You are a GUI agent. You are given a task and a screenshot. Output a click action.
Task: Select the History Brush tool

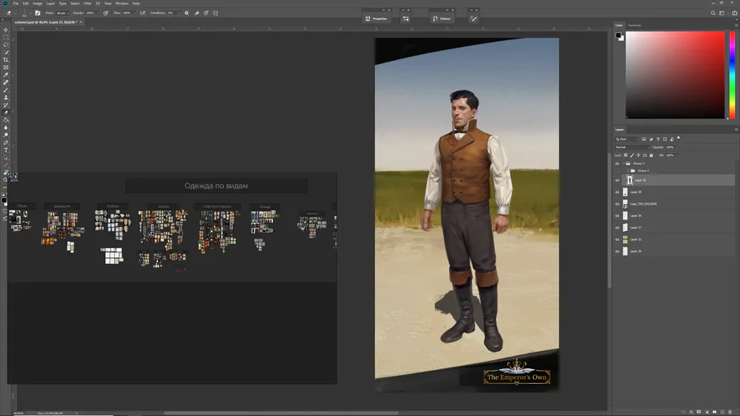6,105
